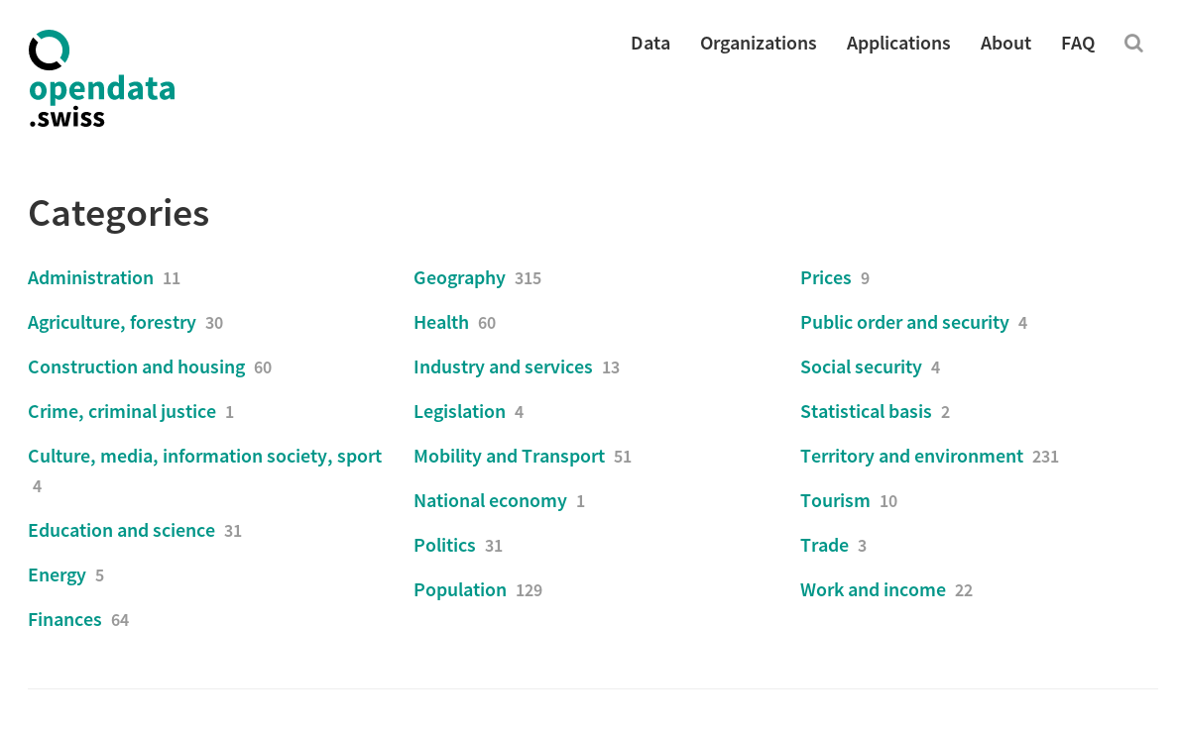1180x729 pixels.
Task: Click the Work and income count 22
Action: pos(963,590)
